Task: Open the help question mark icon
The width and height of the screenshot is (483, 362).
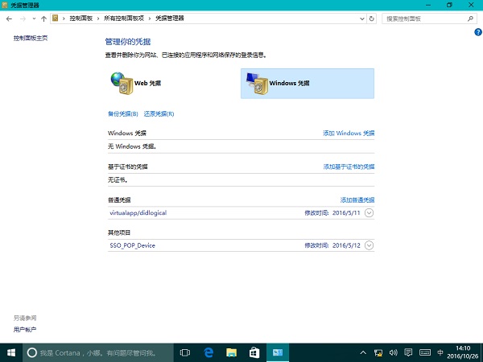Action: click(x=478, y=31)
